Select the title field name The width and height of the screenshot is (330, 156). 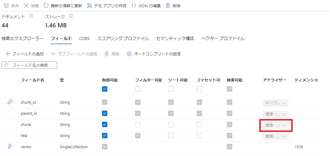[x=24, y=136]
